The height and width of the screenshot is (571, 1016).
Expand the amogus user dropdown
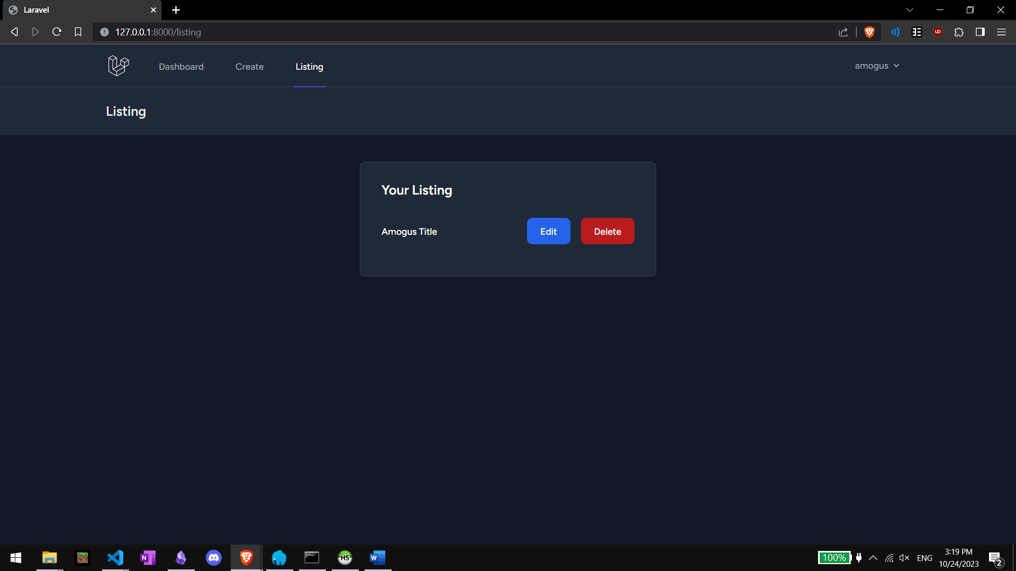click(877, 66)
